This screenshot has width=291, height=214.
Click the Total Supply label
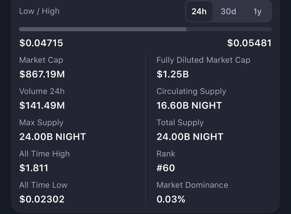click(x=180, y=122)
